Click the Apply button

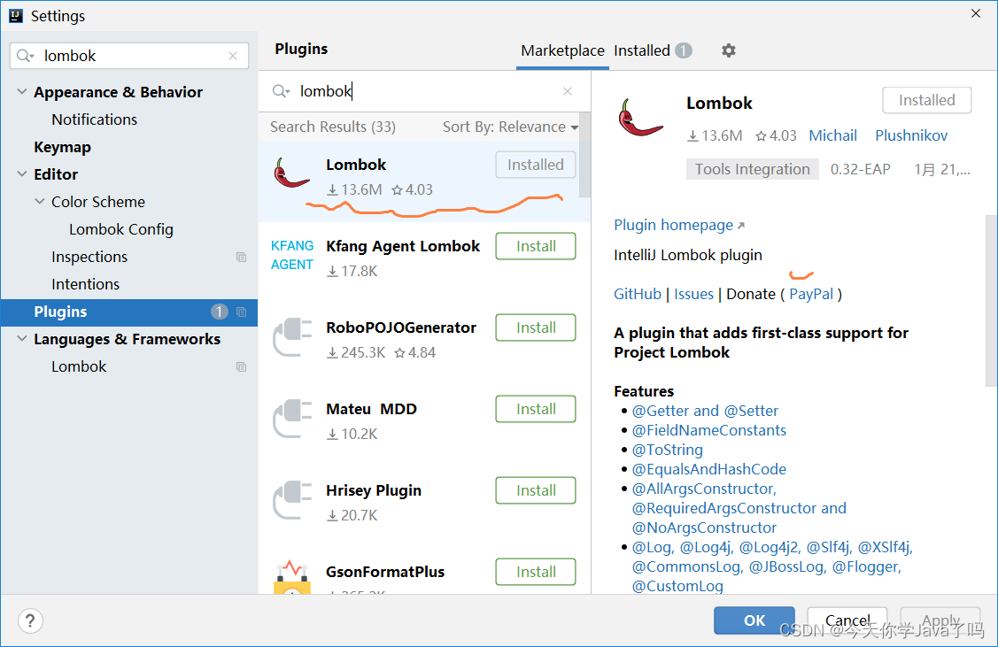[940, 620]
